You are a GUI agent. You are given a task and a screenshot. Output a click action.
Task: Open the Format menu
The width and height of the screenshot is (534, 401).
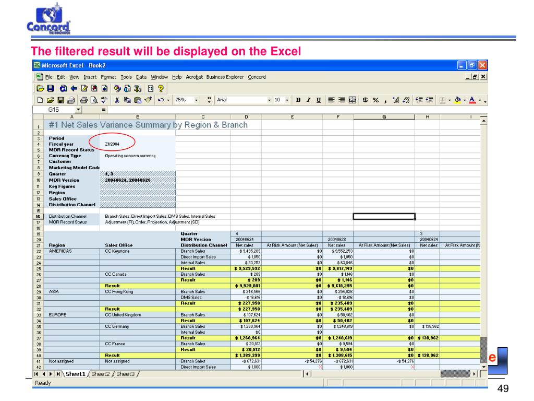(x=108, y=77)
